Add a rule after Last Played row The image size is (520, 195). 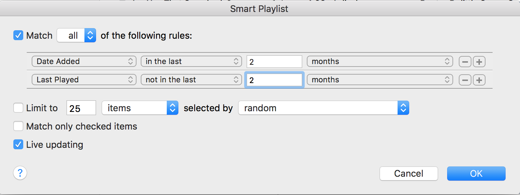point(479,80)
